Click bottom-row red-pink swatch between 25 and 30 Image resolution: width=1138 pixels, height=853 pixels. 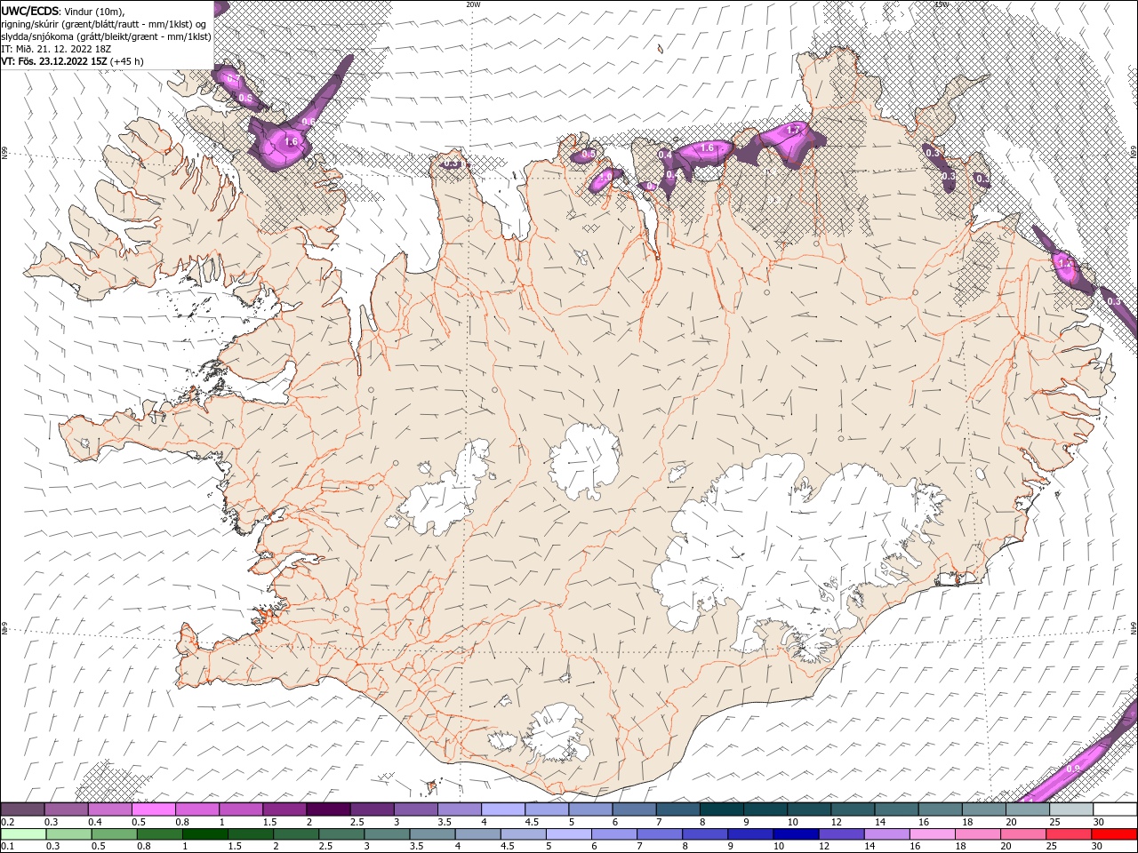[1068, 834]
